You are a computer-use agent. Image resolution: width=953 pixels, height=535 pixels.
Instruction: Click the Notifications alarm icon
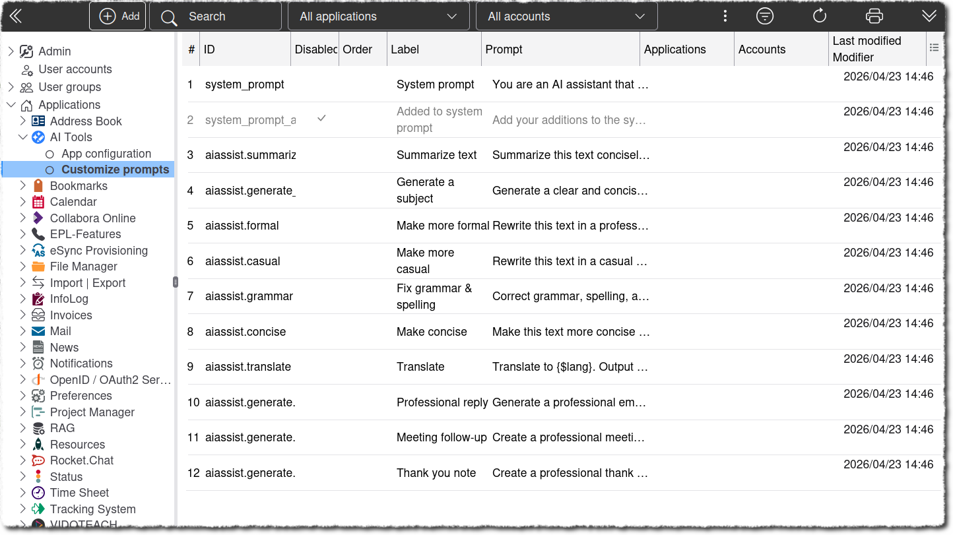click(38, 363)
